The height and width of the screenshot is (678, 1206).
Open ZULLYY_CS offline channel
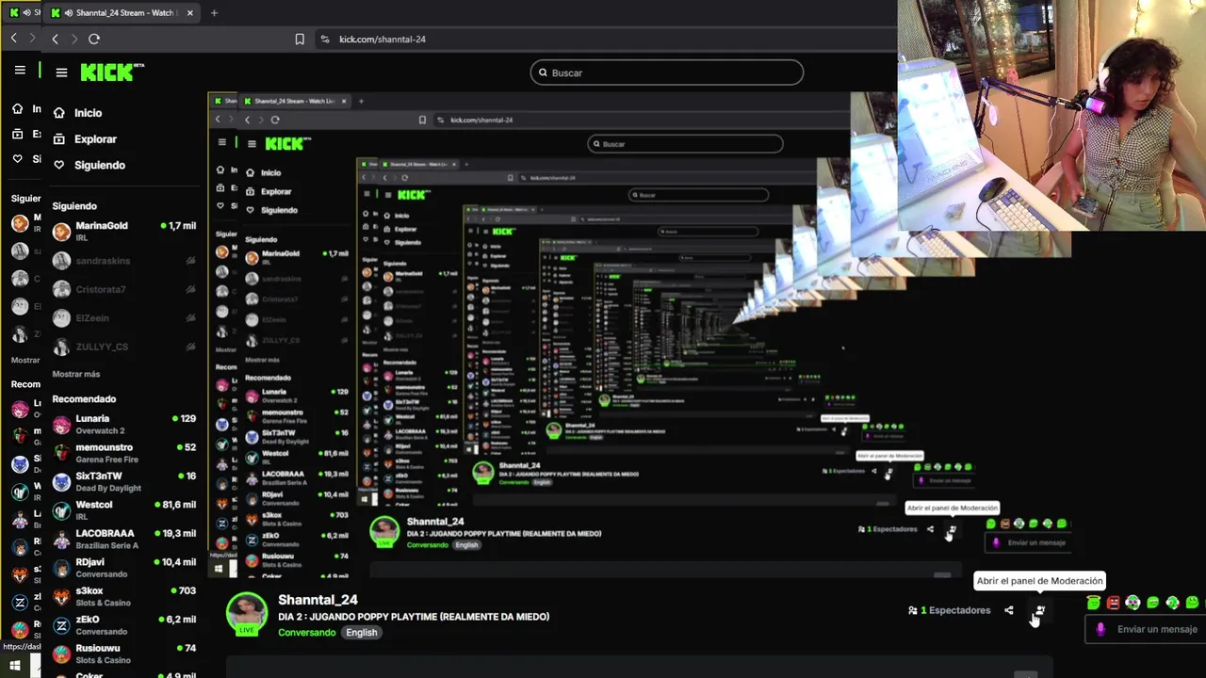tap(123, 347)
